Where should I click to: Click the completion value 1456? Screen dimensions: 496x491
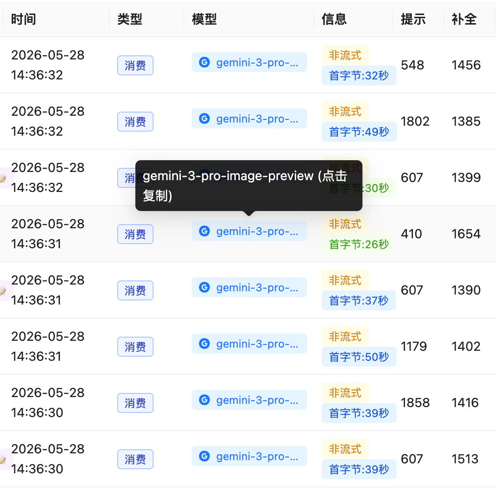coord(466,65)
